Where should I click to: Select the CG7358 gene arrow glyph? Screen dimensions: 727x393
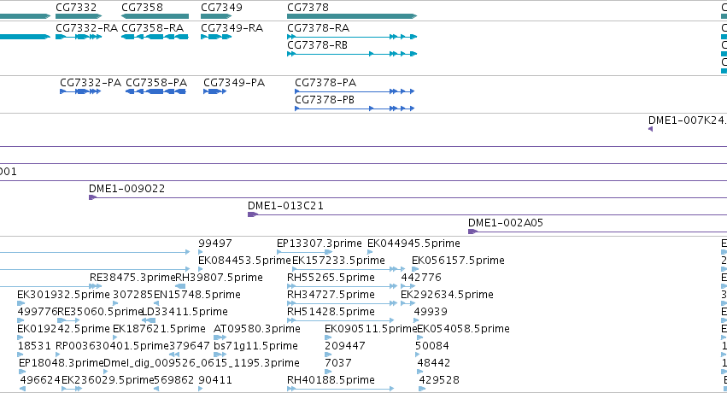click(x=155, y=16)
